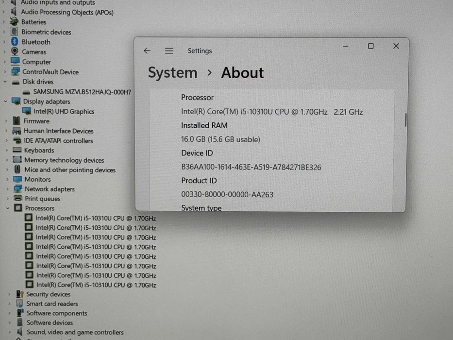This screenshot has height=340, width=453.
Task: Maximize the Settings window
Action: 370,46
